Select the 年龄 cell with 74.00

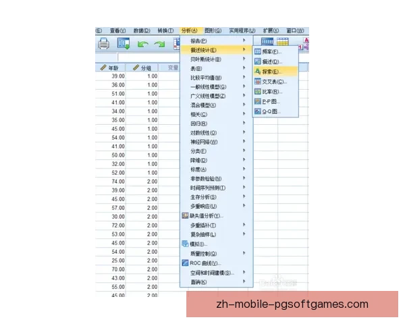(111, 182)
